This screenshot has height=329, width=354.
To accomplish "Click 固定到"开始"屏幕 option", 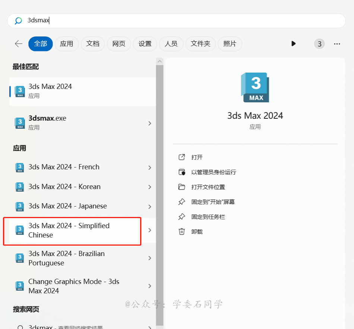I will (213, 202).
